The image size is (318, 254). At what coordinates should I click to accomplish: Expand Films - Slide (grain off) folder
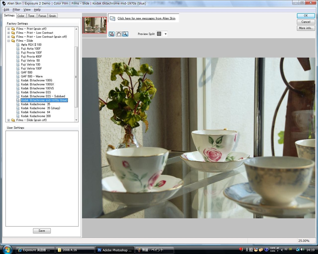point(8,120)
